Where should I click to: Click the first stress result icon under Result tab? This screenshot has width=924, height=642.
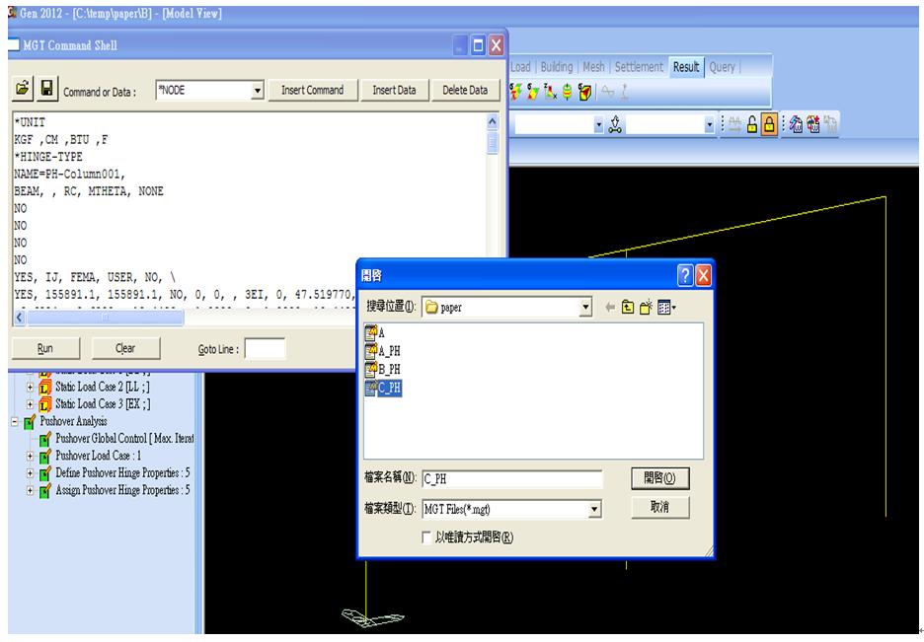click(515, 92)
